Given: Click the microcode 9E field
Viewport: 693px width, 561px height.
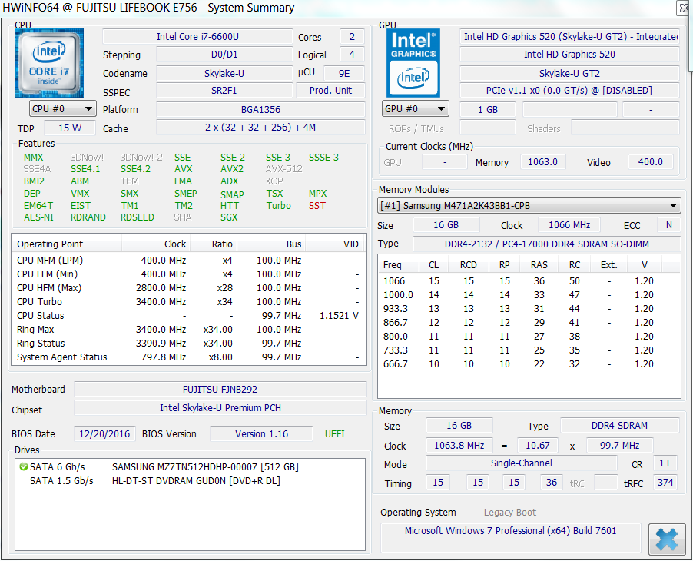Looking at the screenshot, I should tap(344, 73).
